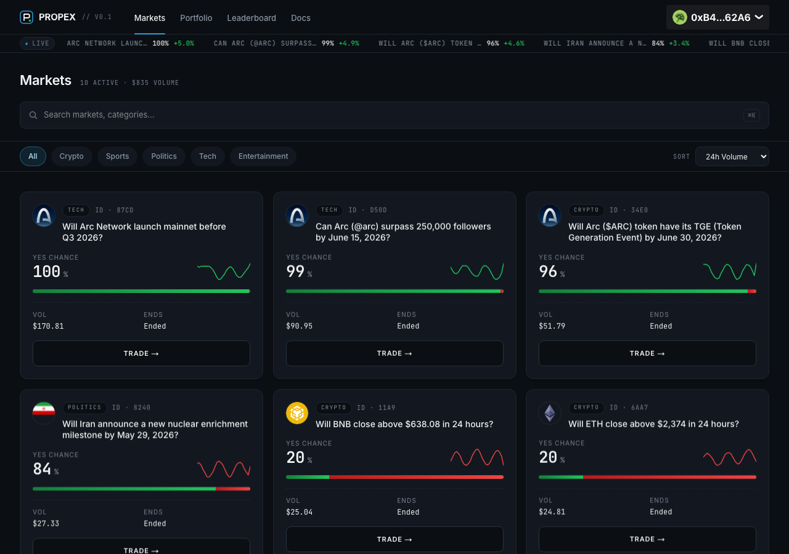Open "Will Arc ($ARC) token have its TGE" title

(x=655, y=232)
